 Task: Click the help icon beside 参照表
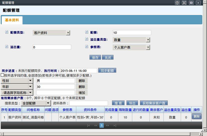click(x=87, y=47)
